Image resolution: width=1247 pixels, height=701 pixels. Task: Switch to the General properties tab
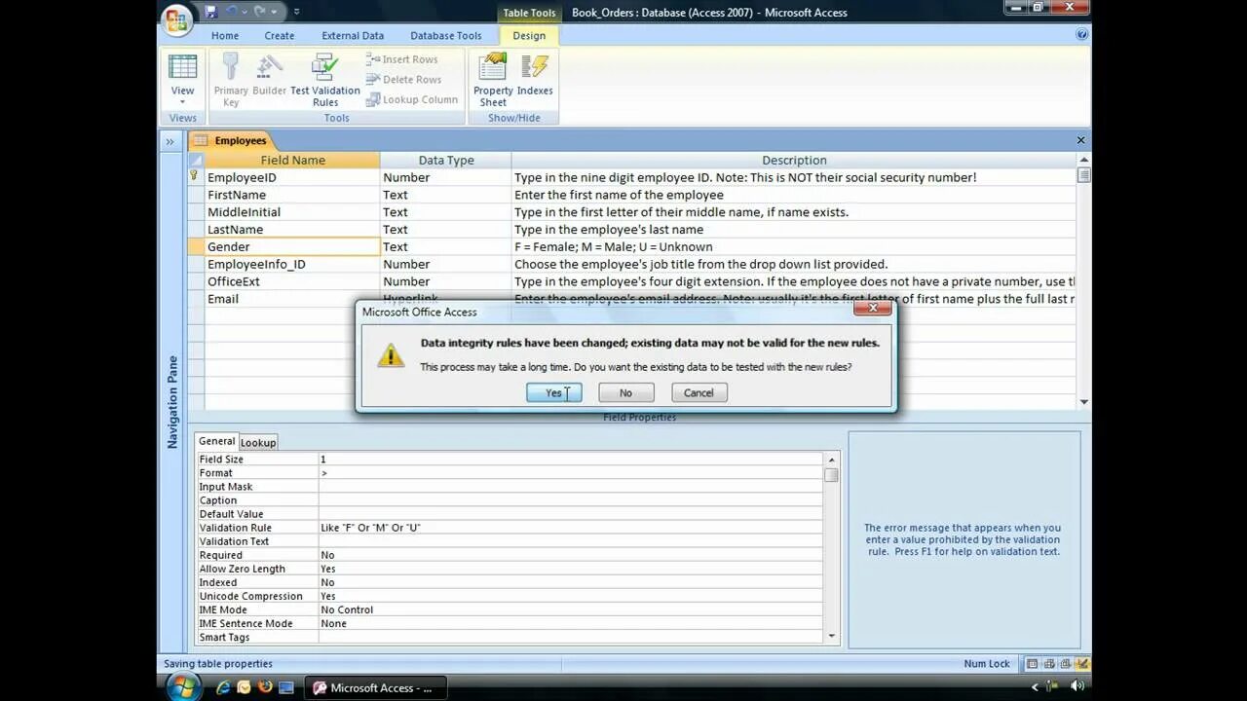point(216,441)
